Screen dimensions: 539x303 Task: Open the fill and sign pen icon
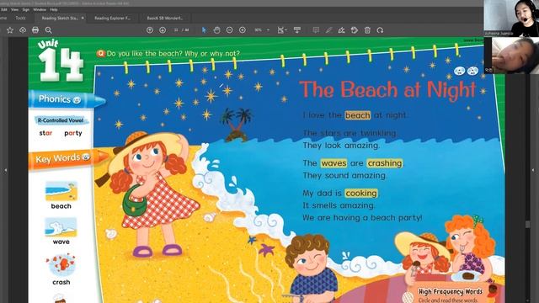[341, 30]
